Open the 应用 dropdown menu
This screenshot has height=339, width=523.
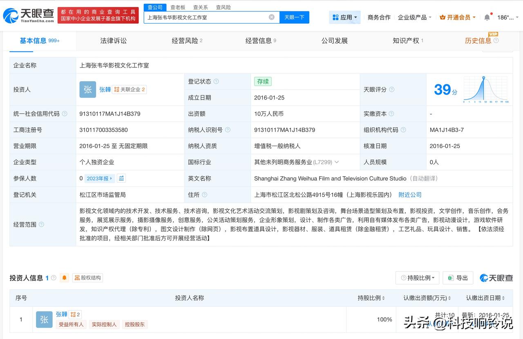[x=345, y=17]
